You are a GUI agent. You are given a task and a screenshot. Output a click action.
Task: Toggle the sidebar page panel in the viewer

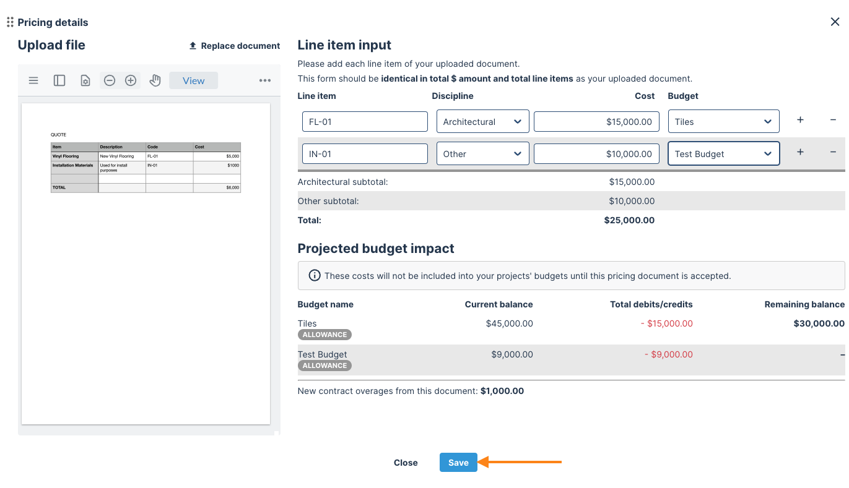[59, 80]
